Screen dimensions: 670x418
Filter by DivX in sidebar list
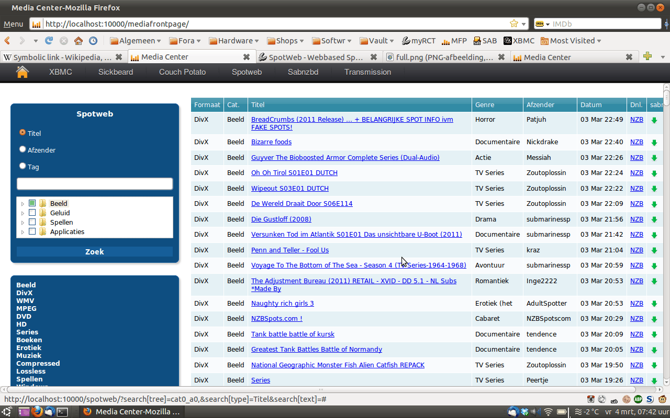pyautogui.click(x=24, y=293)
